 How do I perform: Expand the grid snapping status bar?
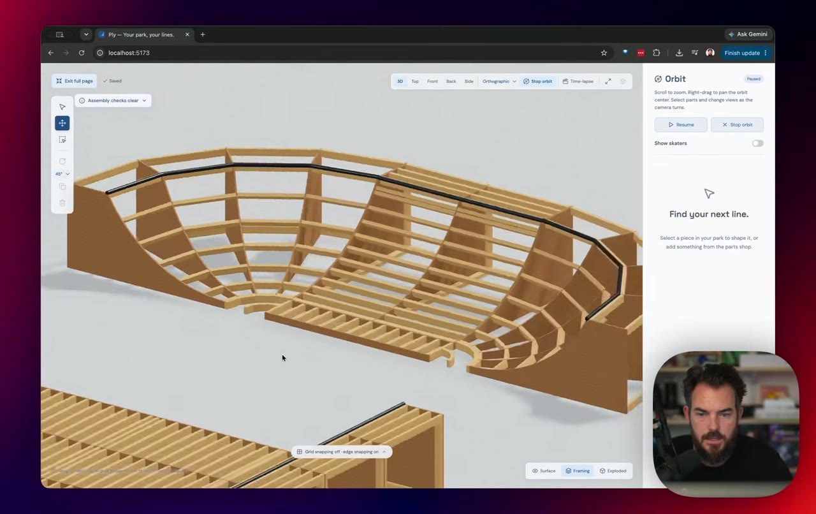pos(342,452)
